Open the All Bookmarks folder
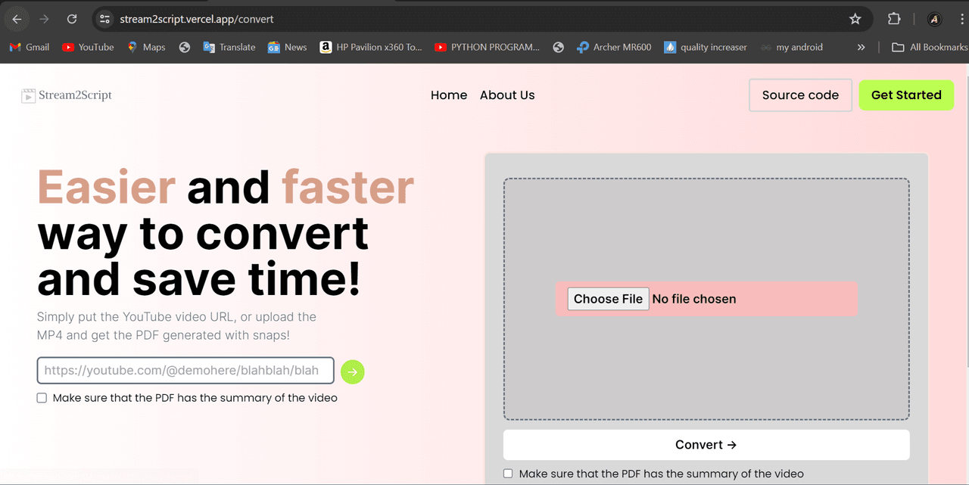The image size is (969, 485). (x=930, y=47)
